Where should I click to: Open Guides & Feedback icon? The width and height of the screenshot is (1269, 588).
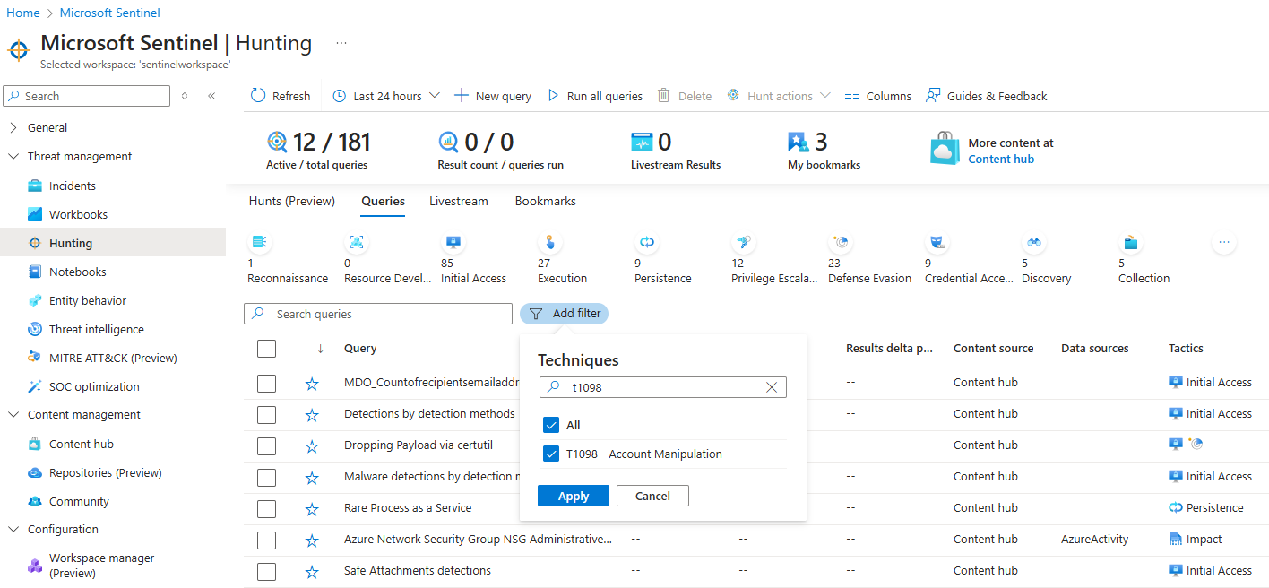point(933,96)
